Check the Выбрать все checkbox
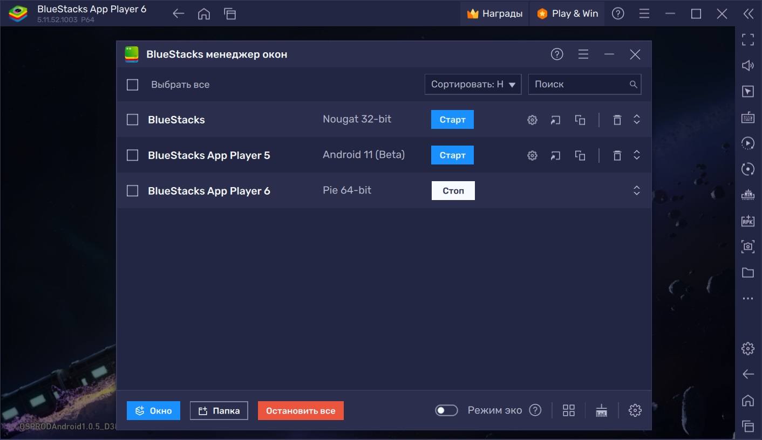 pos(132,85)
